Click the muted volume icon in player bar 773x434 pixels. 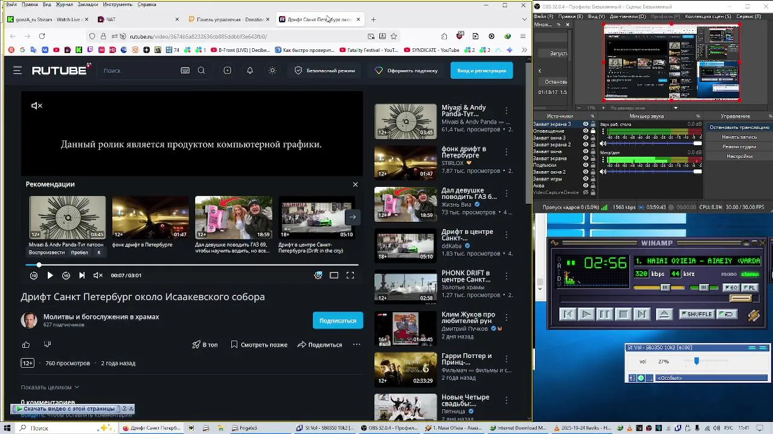(x=98, y=275)
